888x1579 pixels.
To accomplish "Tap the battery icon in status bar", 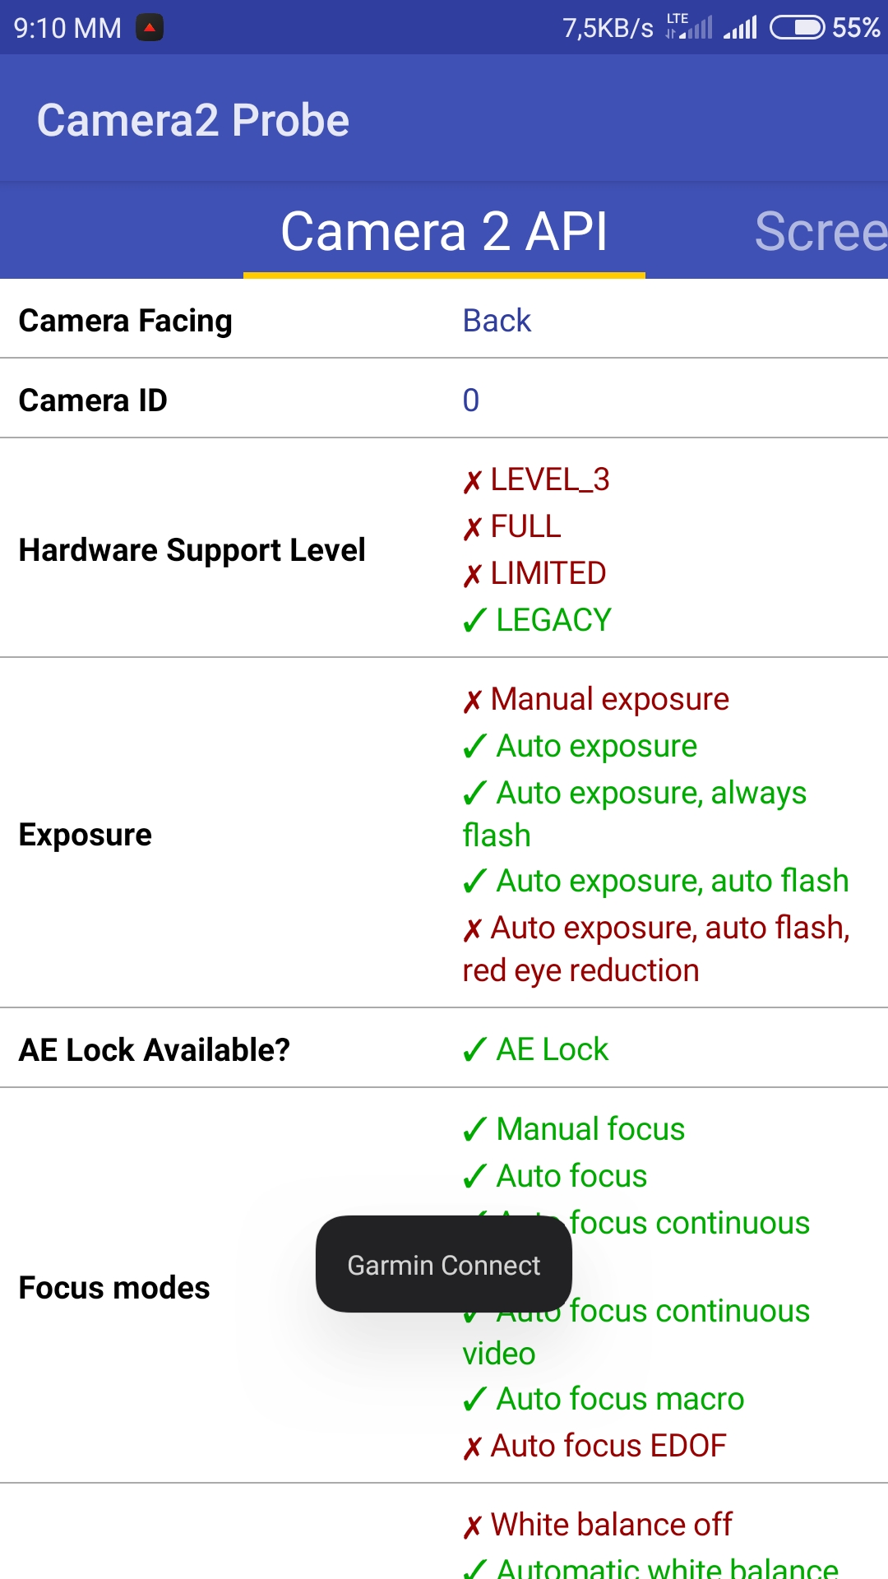I will [x=797, y=28].
